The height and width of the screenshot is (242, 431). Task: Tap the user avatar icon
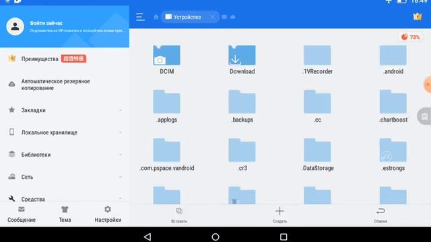[x=15, y=26]
